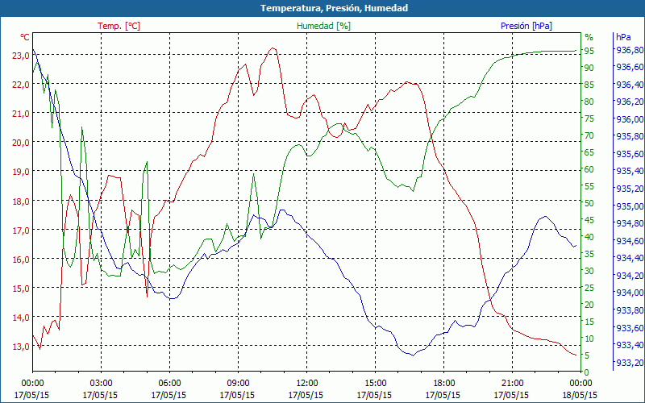Viewport: 645px width, 403px height.
Task: Click the green "65" humidity axis value
Action: click(589, 153)
